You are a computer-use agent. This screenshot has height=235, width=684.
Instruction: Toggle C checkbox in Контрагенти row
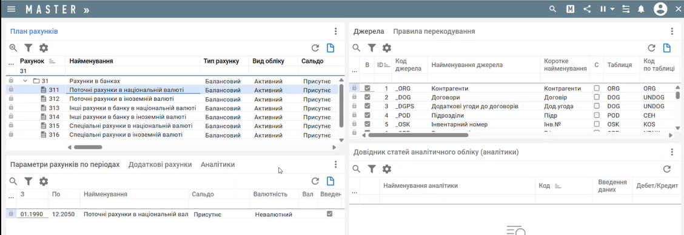[x=597, y=88]
